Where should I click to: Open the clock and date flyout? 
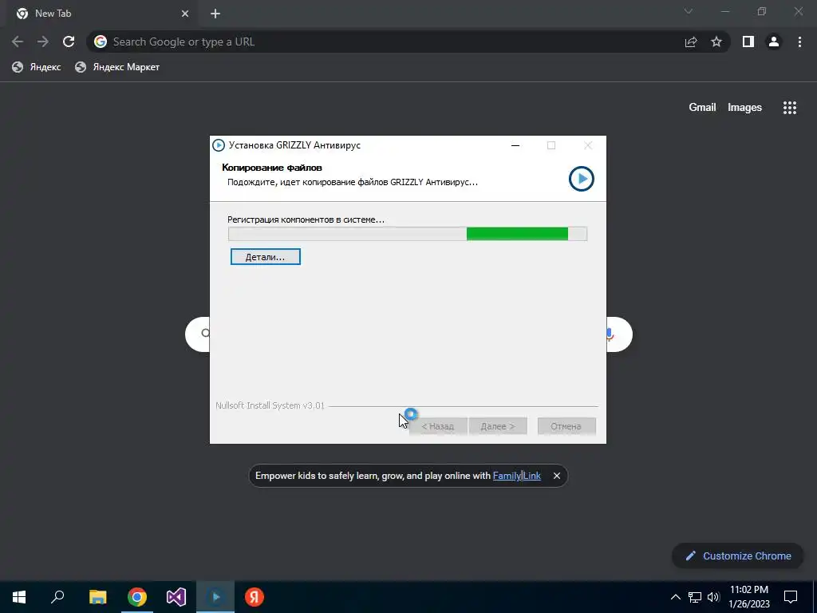coord(749,597)
